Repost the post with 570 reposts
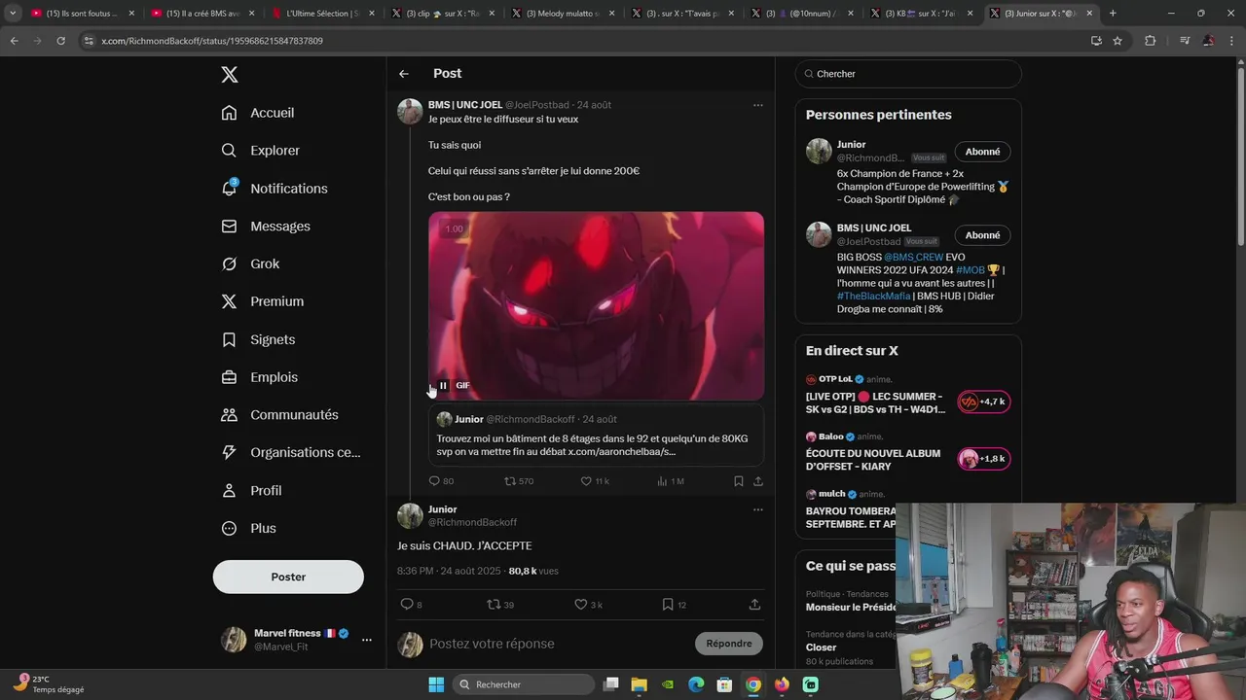This screenshot has height=700, width=1246. click(518, 481)
